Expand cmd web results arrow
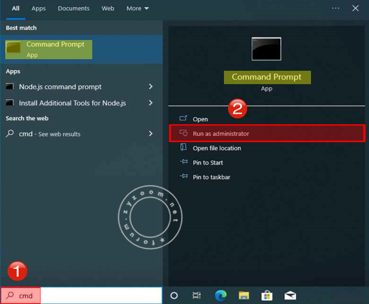 pyautogui.click(x=151, y=133)
